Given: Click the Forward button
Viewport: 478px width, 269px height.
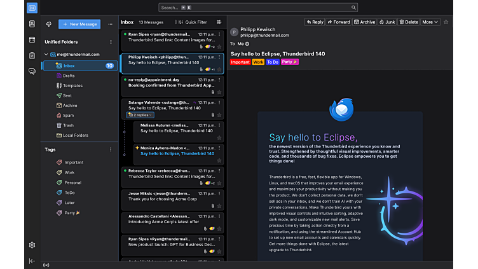Looking at the screenshot, I should (339, 22).
